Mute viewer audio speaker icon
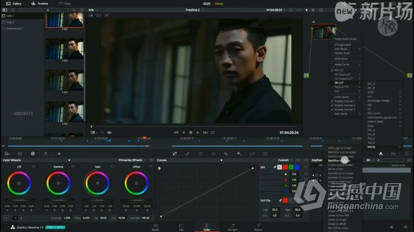The width and height of the screenshot is (414, 232). [109, 133]
